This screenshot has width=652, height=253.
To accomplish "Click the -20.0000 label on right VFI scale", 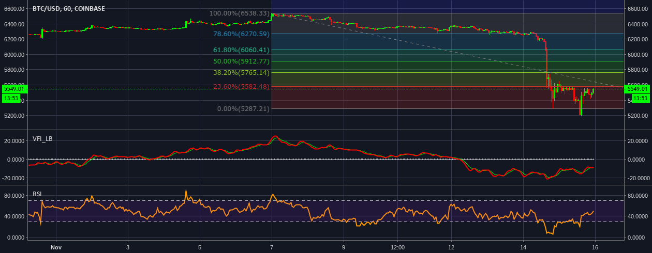I will click(x=638, y=178).
